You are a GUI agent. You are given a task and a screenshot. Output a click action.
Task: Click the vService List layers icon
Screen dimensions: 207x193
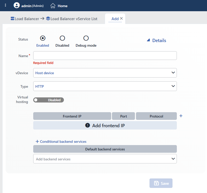[x=48, y=18]
